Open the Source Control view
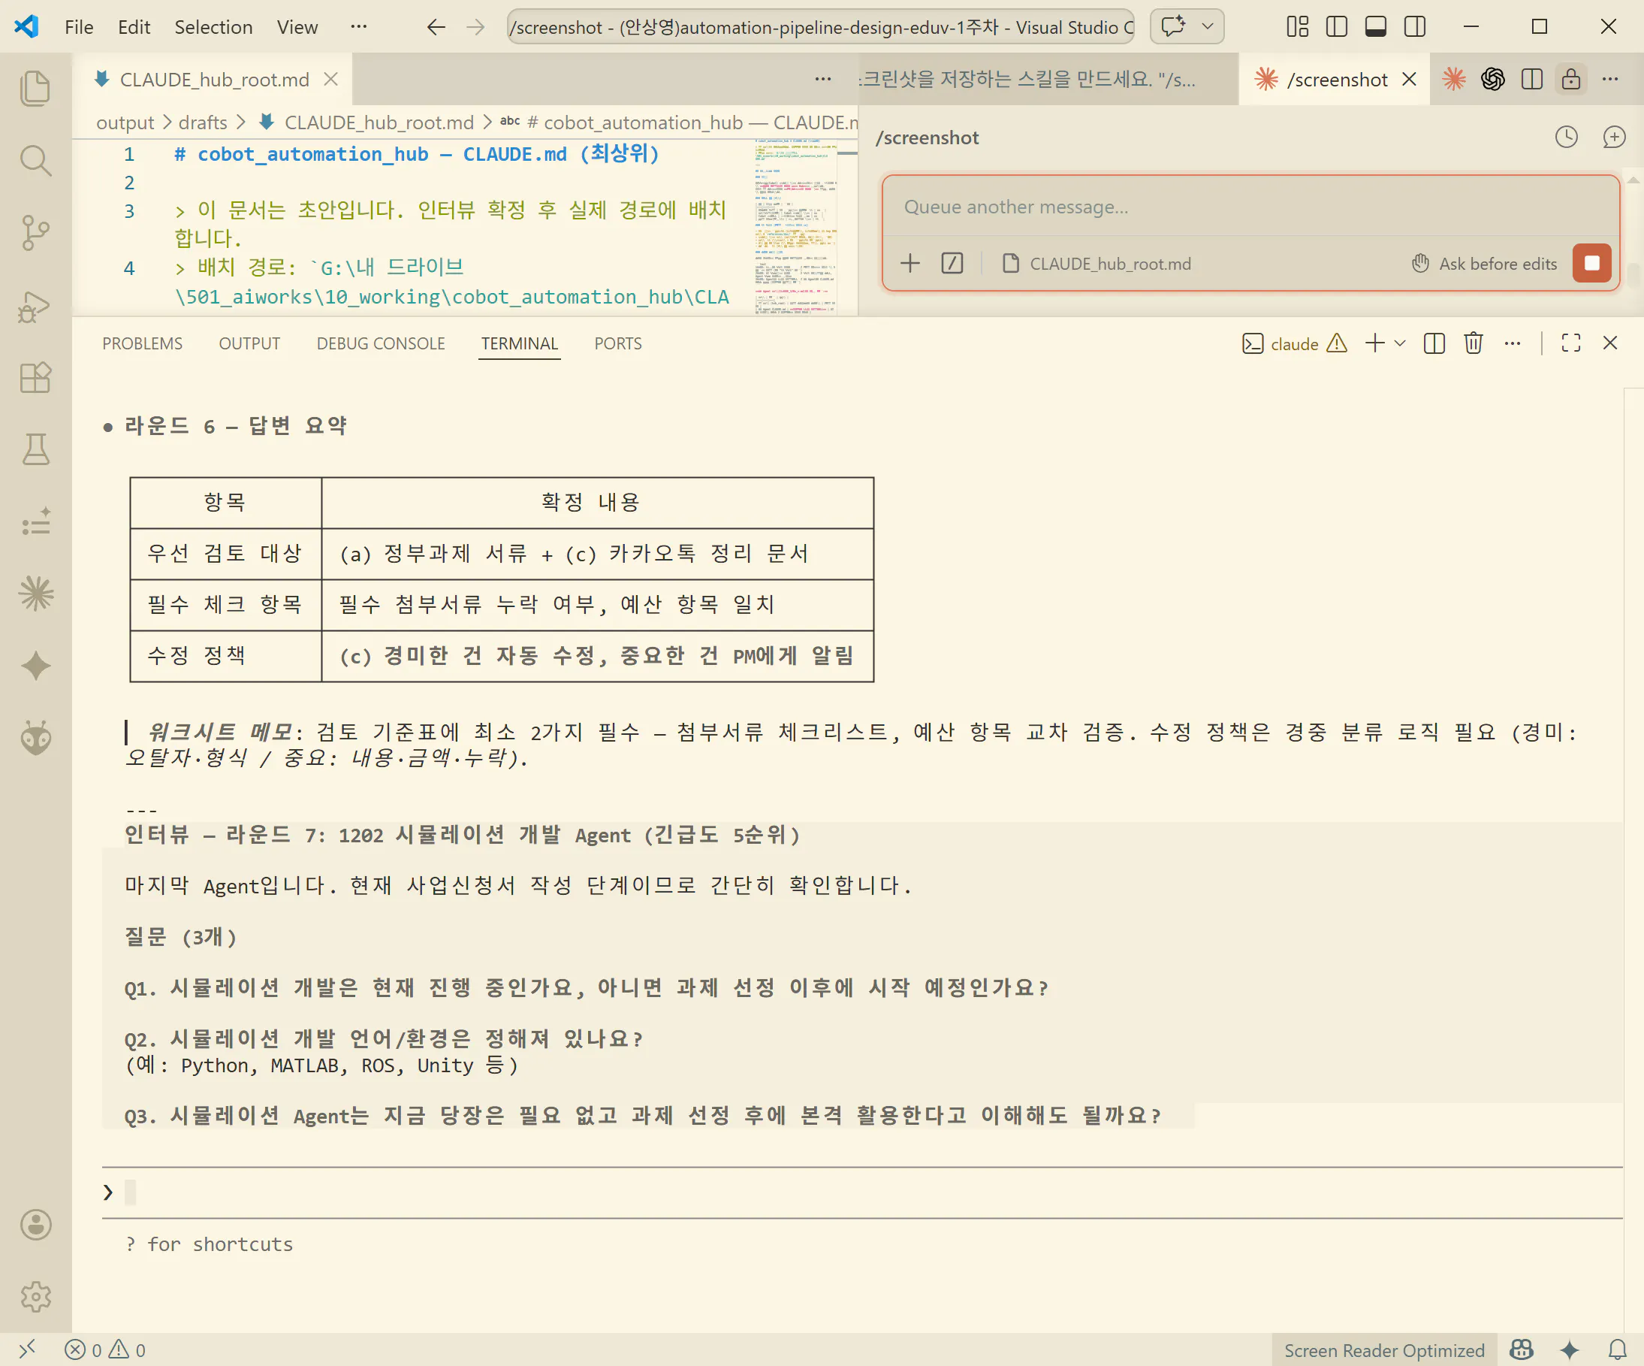Viewport: 1644px width, 1366px height. click(35, 233)
